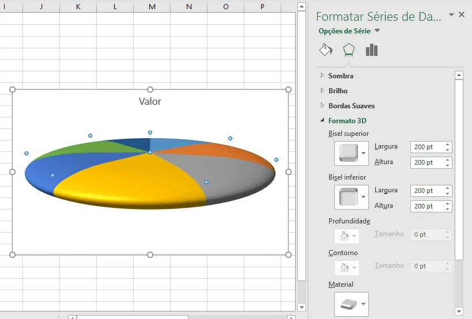The width and height of the screenshot is (472, 319).
Task: Select column M header
Action: click(x=152, y=6)
